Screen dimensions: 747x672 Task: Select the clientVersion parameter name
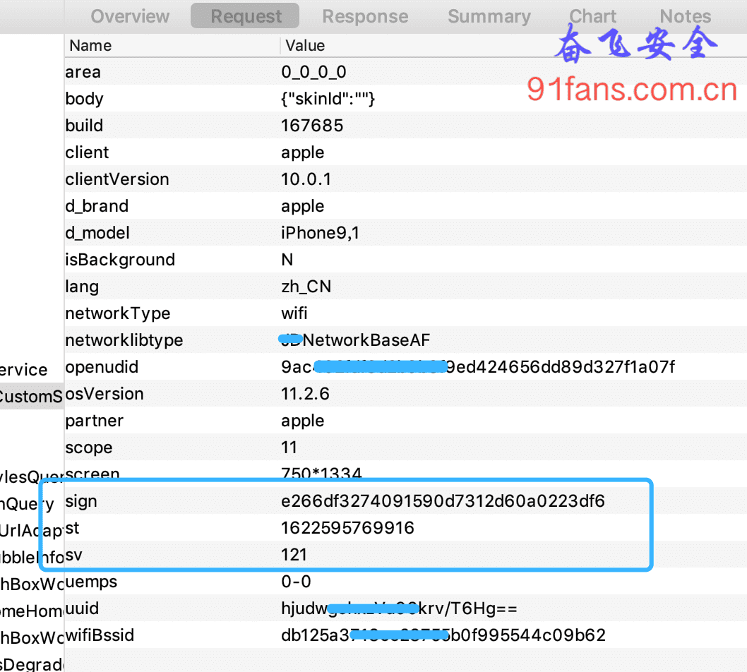(117, 179)
